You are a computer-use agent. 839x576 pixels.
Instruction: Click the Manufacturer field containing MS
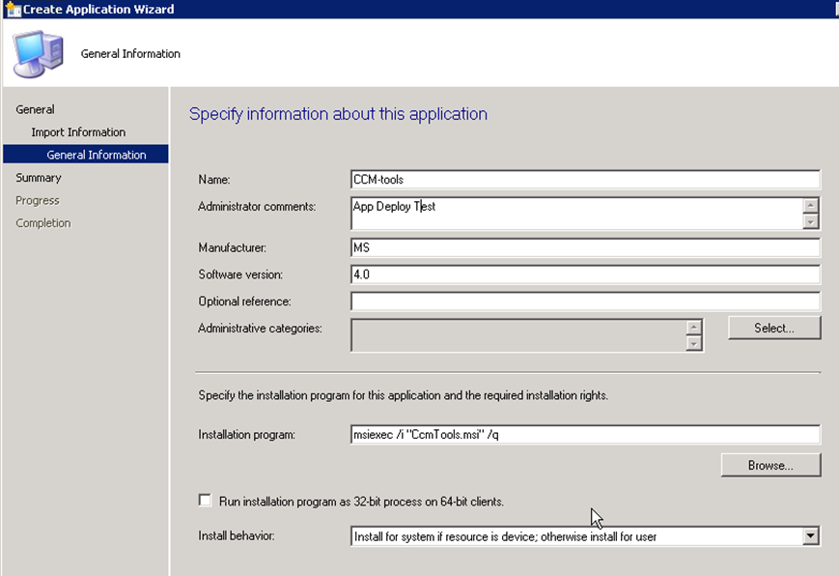(585, 247)
